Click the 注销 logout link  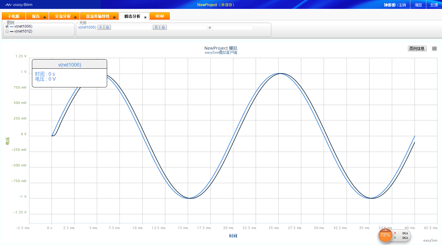[402, 5]
